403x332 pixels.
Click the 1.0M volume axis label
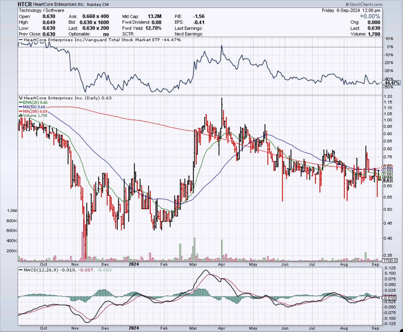coord(12,211)
